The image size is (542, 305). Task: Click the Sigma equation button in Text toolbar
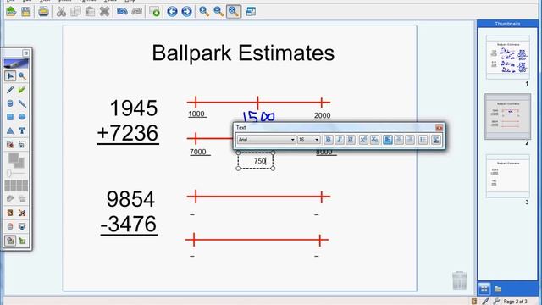[436, 139]
